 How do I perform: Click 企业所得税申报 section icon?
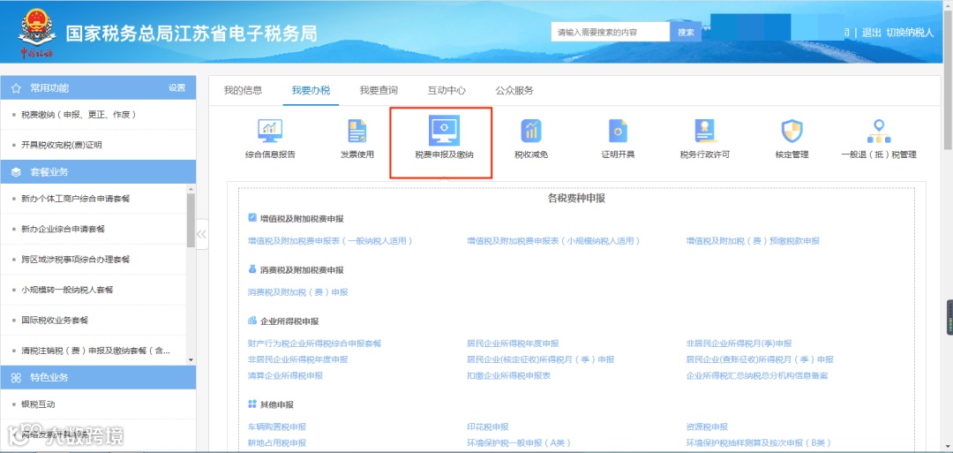(x=252, y=320)
